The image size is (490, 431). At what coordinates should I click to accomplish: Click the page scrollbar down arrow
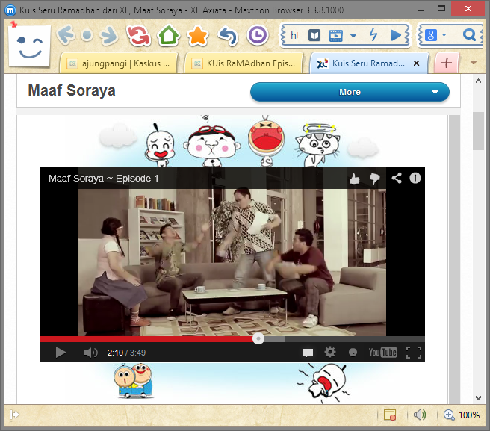[478, 398]
